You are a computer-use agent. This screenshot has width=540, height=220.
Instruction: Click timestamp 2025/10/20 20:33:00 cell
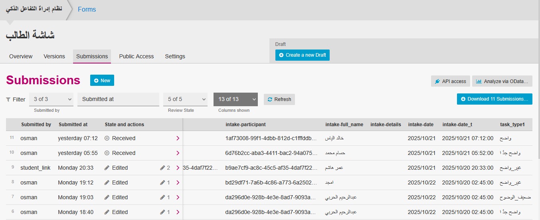point(468,168)
